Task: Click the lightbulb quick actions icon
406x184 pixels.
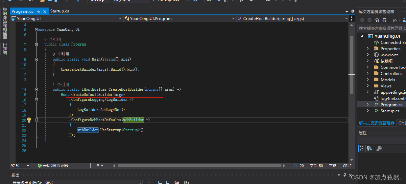Action: [x=29, y=120]
